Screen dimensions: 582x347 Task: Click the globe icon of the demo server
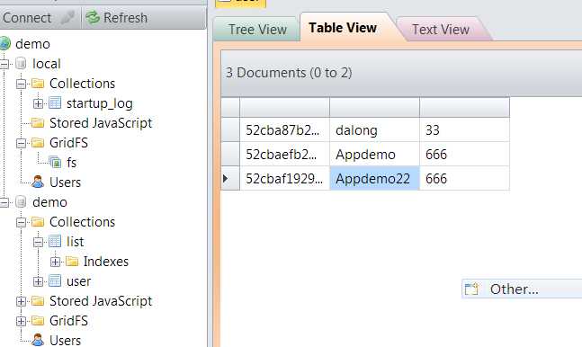tap(4, 44)
